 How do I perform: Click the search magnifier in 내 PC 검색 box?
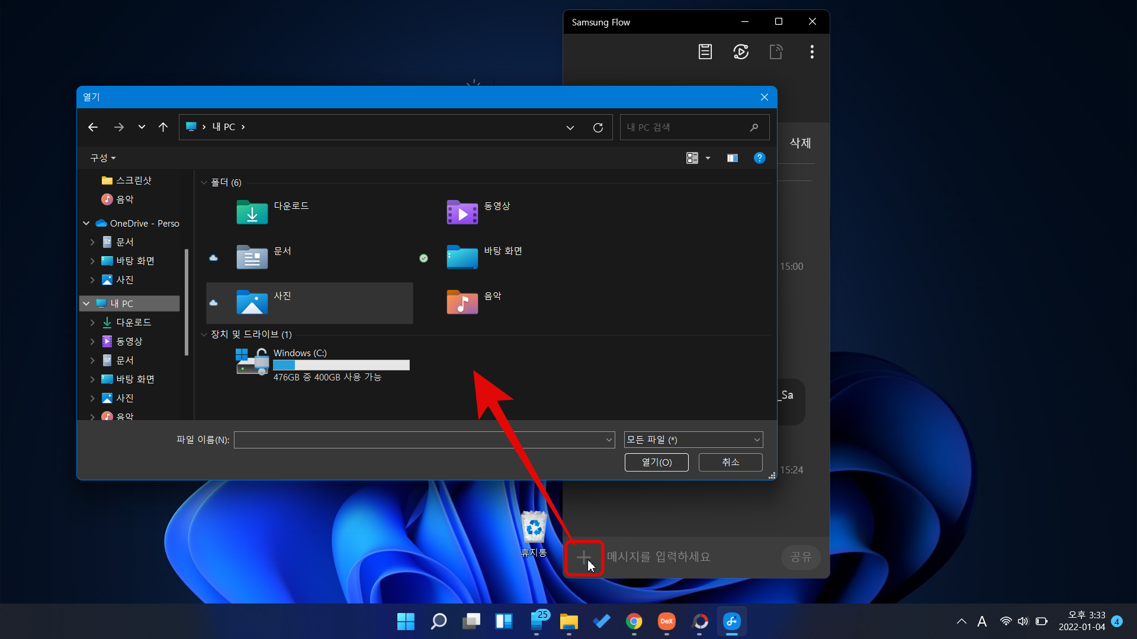pos(754,127)
